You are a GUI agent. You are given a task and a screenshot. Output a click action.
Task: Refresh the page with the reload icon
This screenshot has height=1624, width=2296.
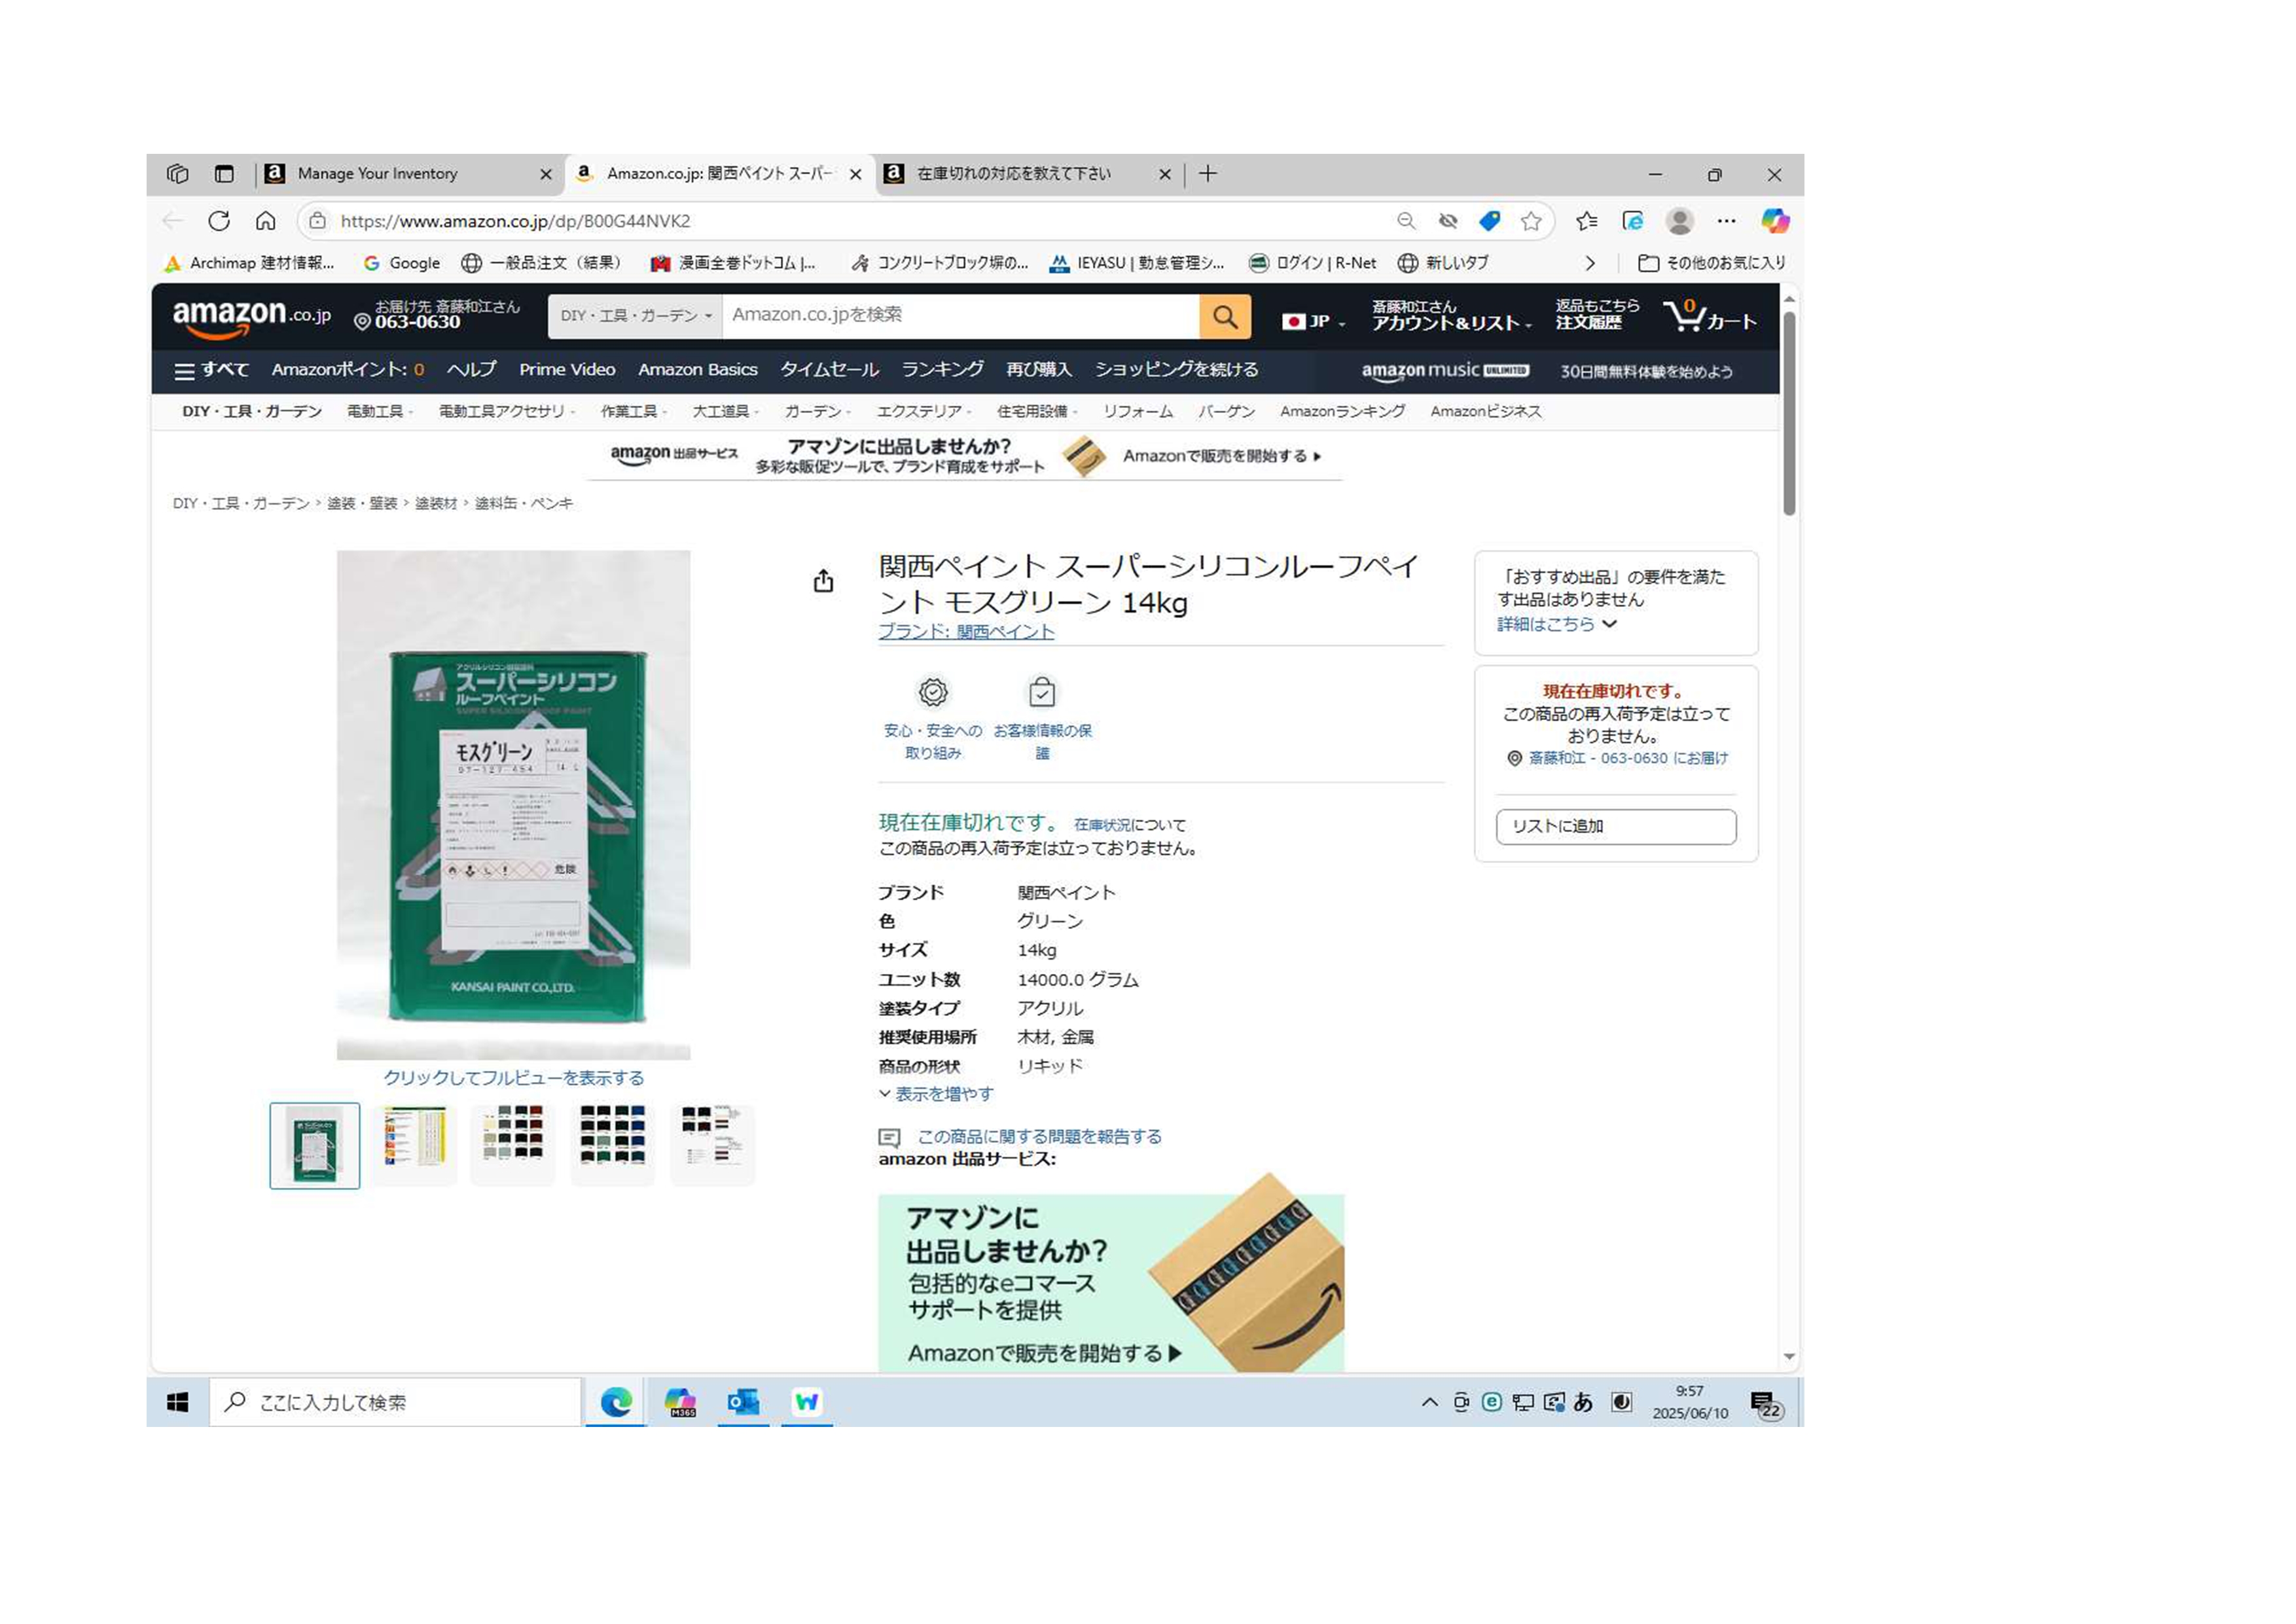click(219, 221)
